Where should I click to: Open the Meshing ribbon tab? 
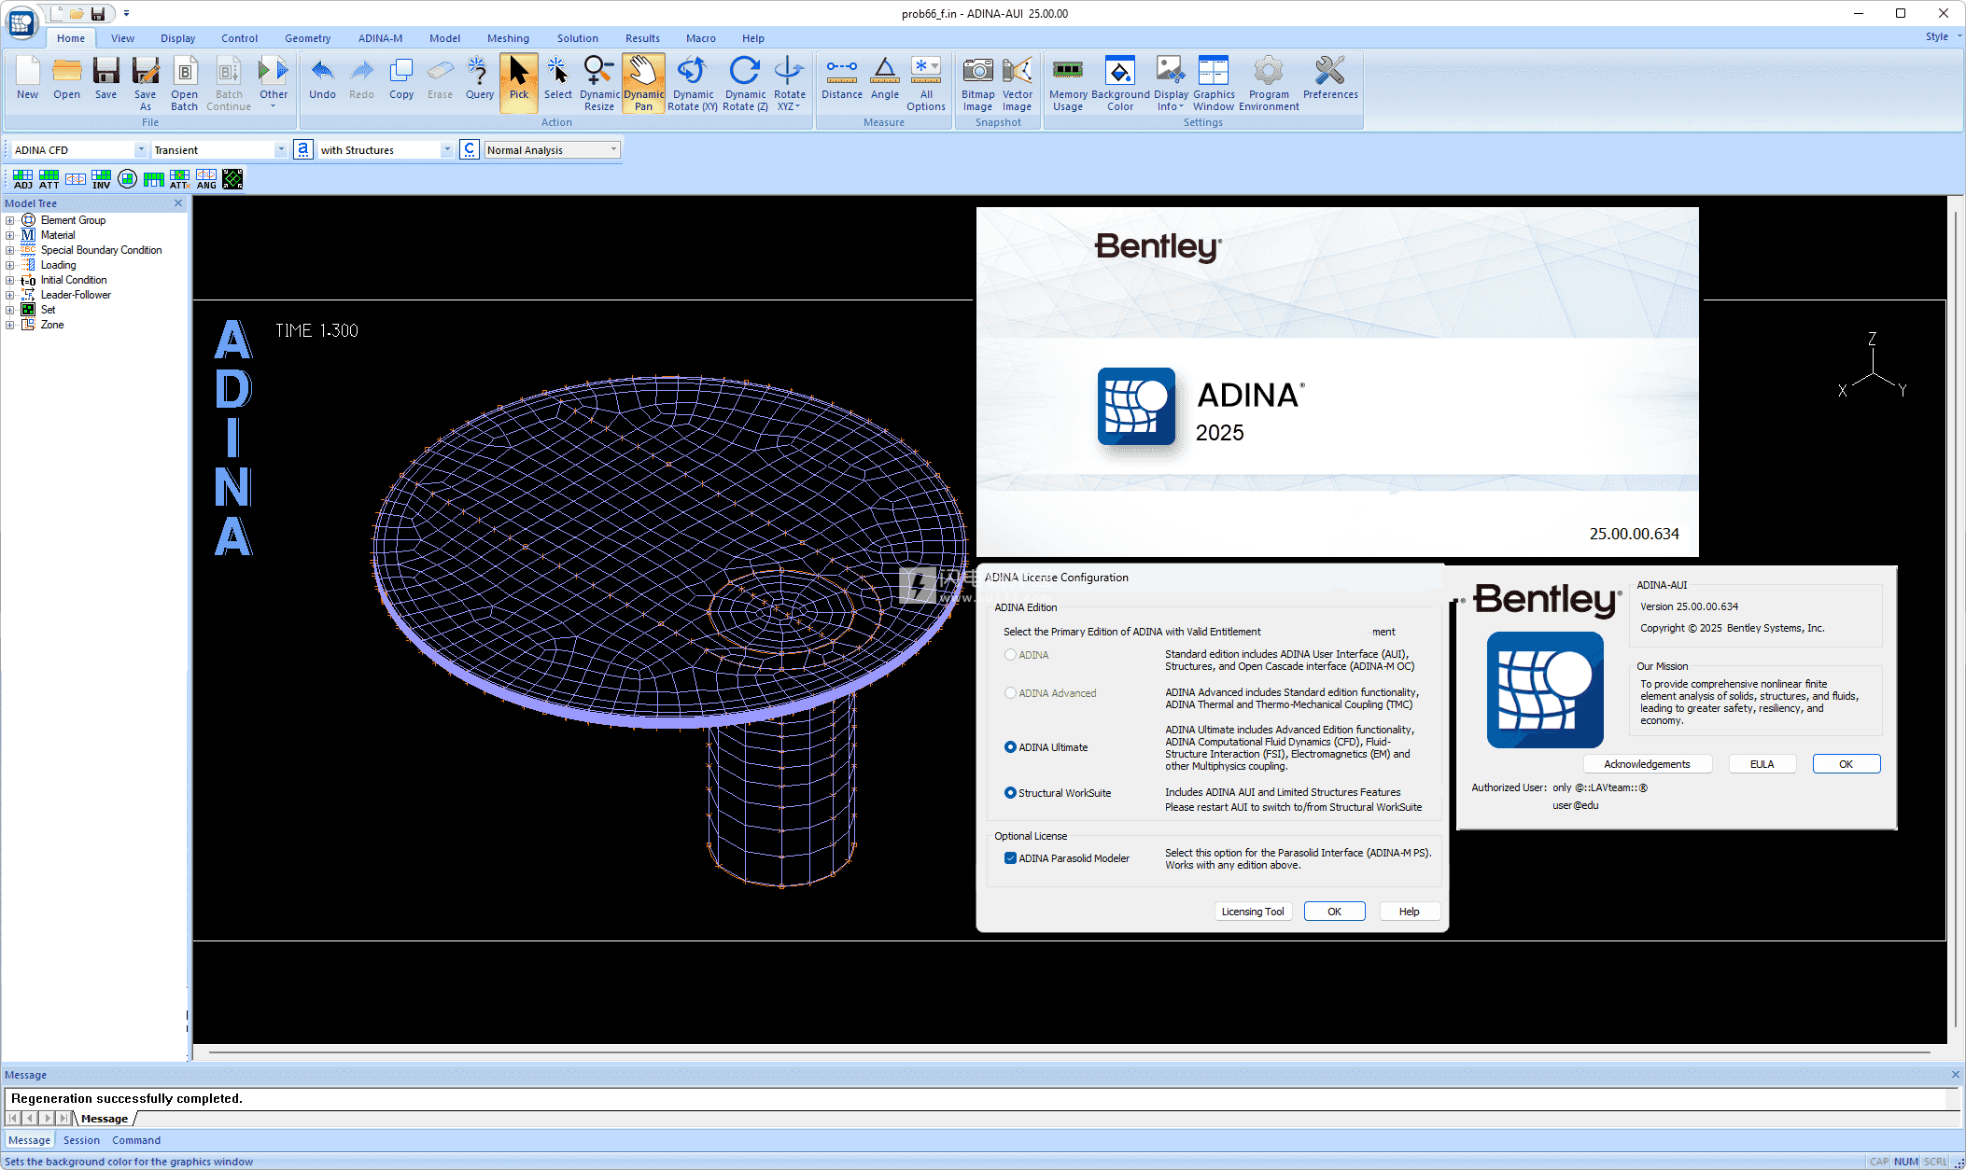pyautogui.click(x=508, y=38)
